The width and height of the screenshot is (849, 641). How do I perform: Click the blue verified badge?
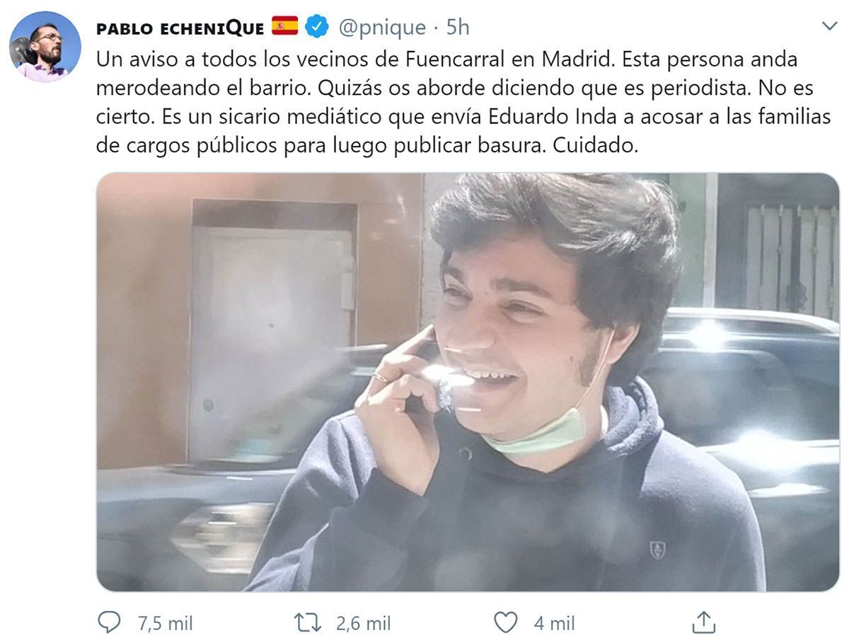[x=316, y=27]
